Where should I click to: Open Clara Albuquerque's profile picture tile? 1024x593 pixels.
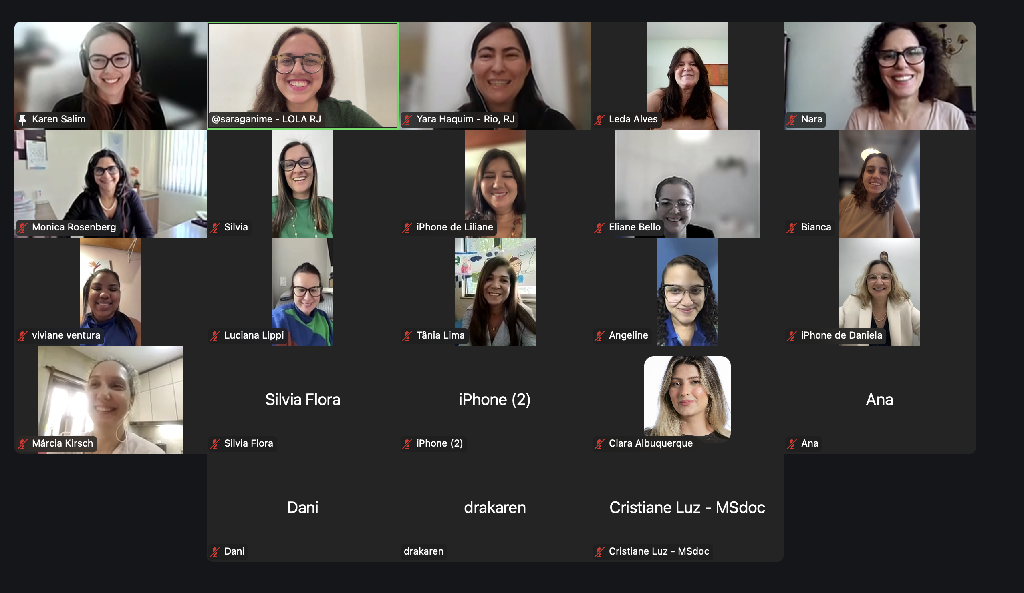click(x=687, y=398)
